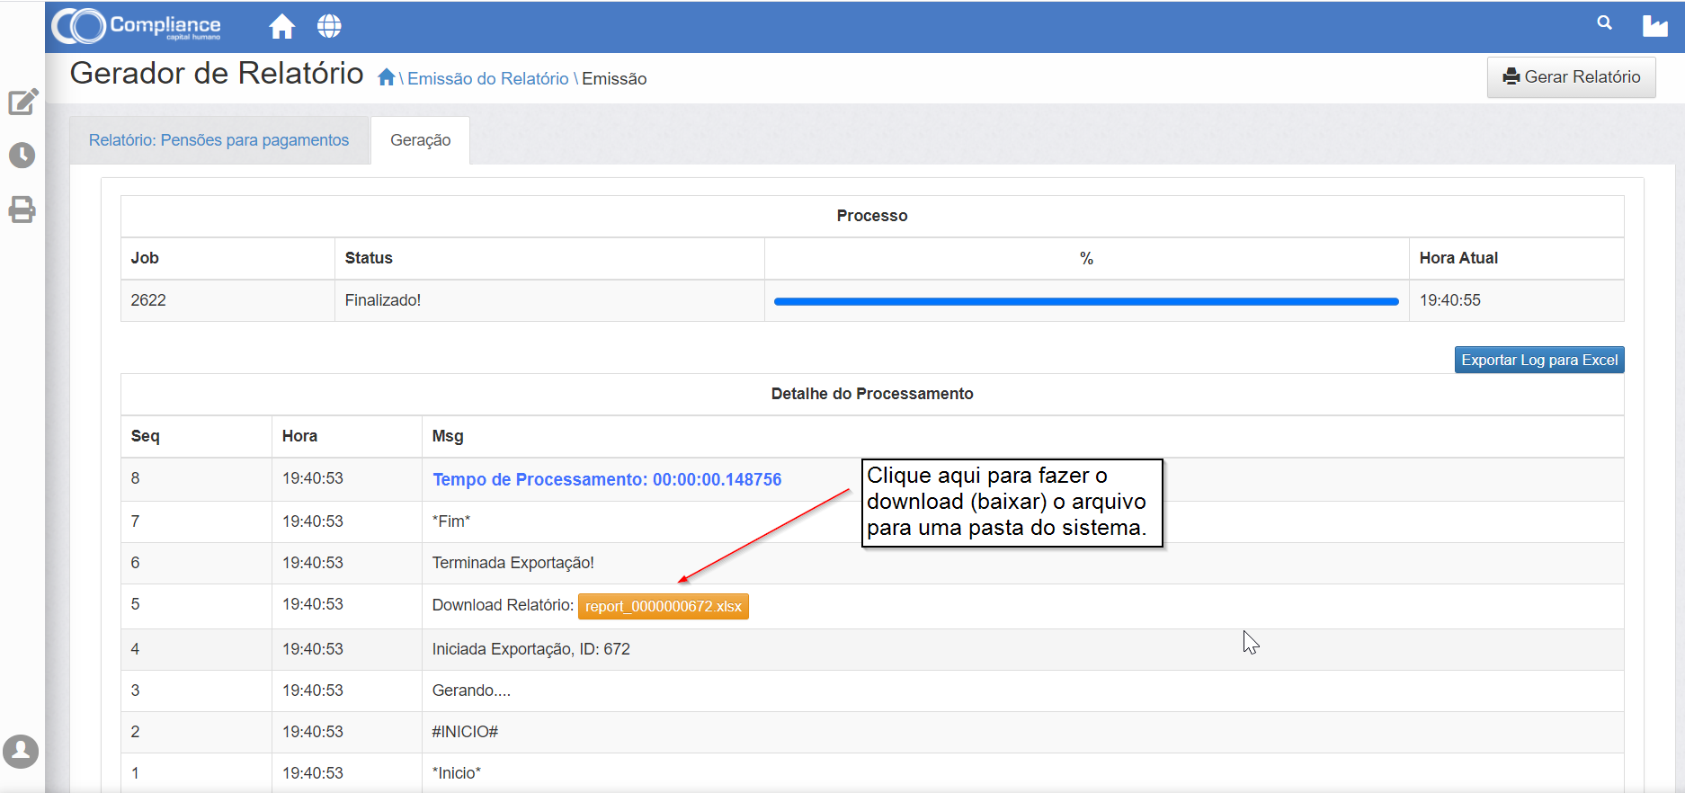1685x793 pixels.
Task: Open the clock history icon in sidebar
Action: click(x=22, y=156)
